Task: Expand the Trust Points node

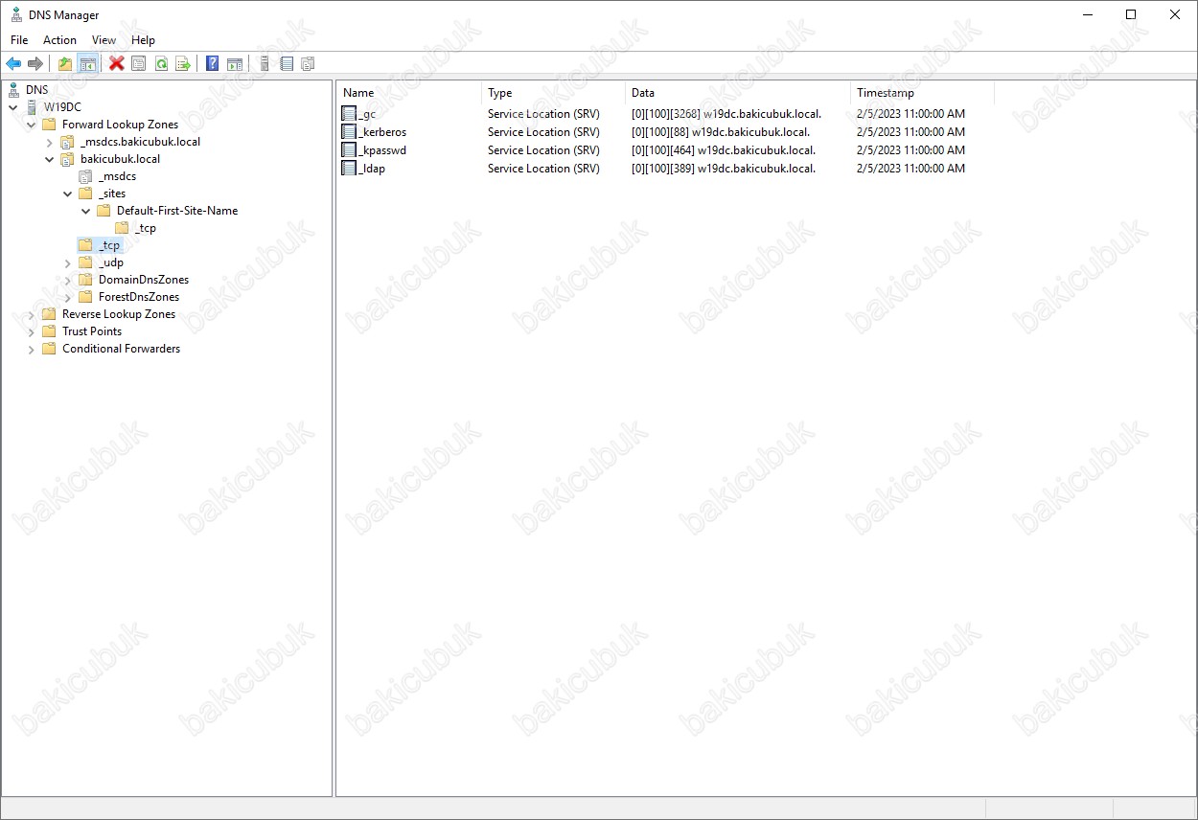Action: [32, 331]
